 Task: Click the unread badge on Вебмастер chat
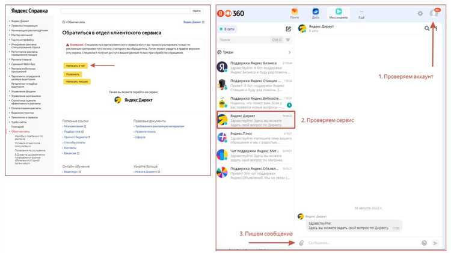click(289, 105)
